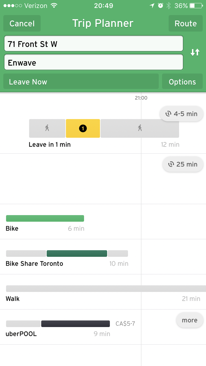Tap the 25 min refresh frequency badge
The height and width of the screenshot is (366, 206).
(183, 164)
